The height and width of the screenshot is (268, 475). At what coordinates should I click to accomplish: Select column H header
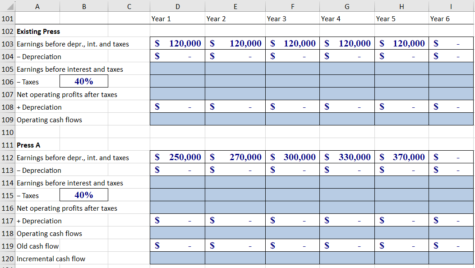(401, 6)
